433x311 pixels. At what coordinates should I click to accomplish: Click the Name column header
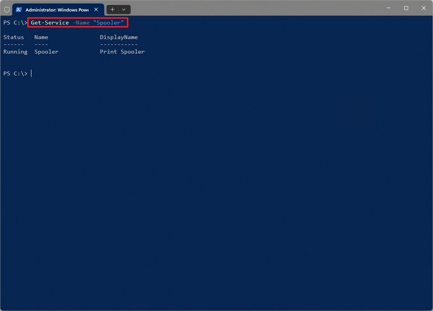[41, 37]
